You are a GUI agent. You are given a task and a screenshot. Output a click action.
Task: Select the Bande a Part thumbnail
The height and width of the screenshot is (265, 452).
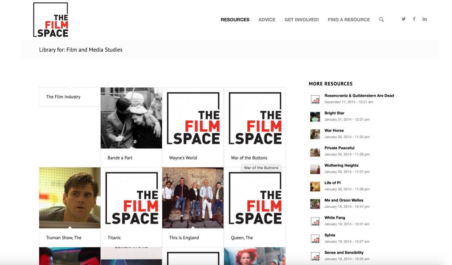tap(131, 118)
